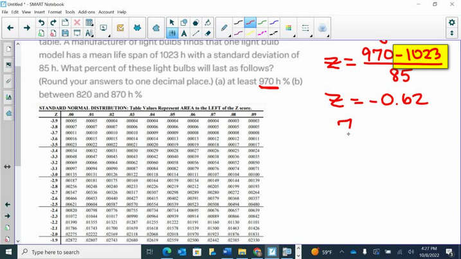Open the Add-ons puzzle side tab
Screen dimensions: 461x259
click(8, 113)
